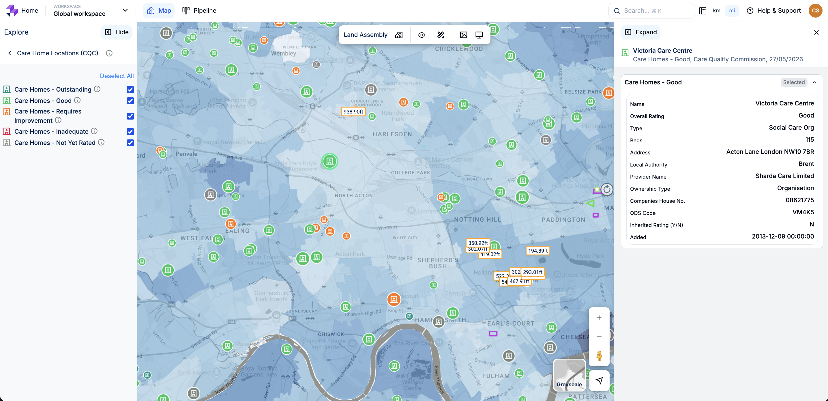Click info icon for Care Homes - Outstanding
The height and width of the screenshot is (401, 828).
point(97,89)
